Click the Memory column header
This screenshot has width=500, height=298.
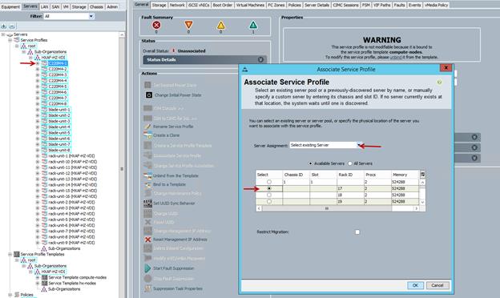(405, 175)
